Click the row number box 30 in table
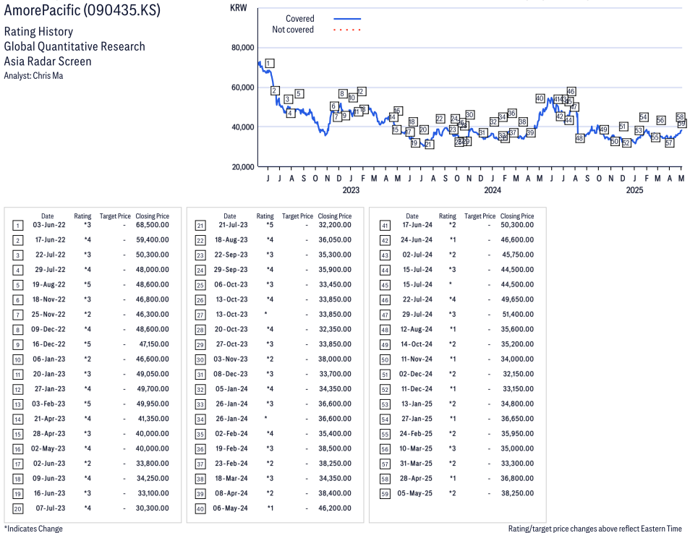The height and width of the screenshot is (533, 690). (200, 360)
